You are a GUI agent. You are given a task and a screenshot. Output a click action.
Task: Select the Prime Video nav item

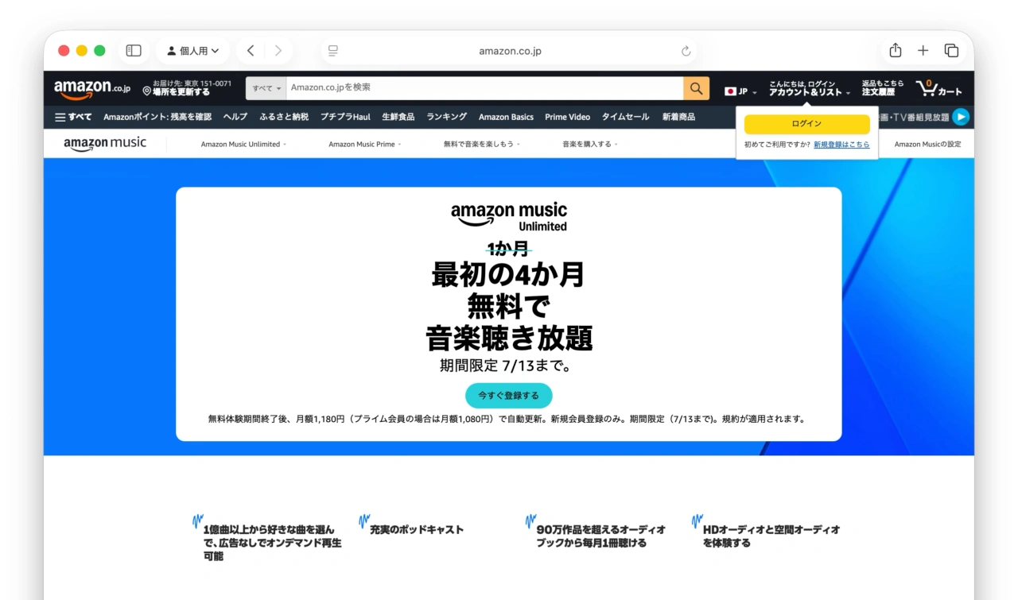pos(567,117)
